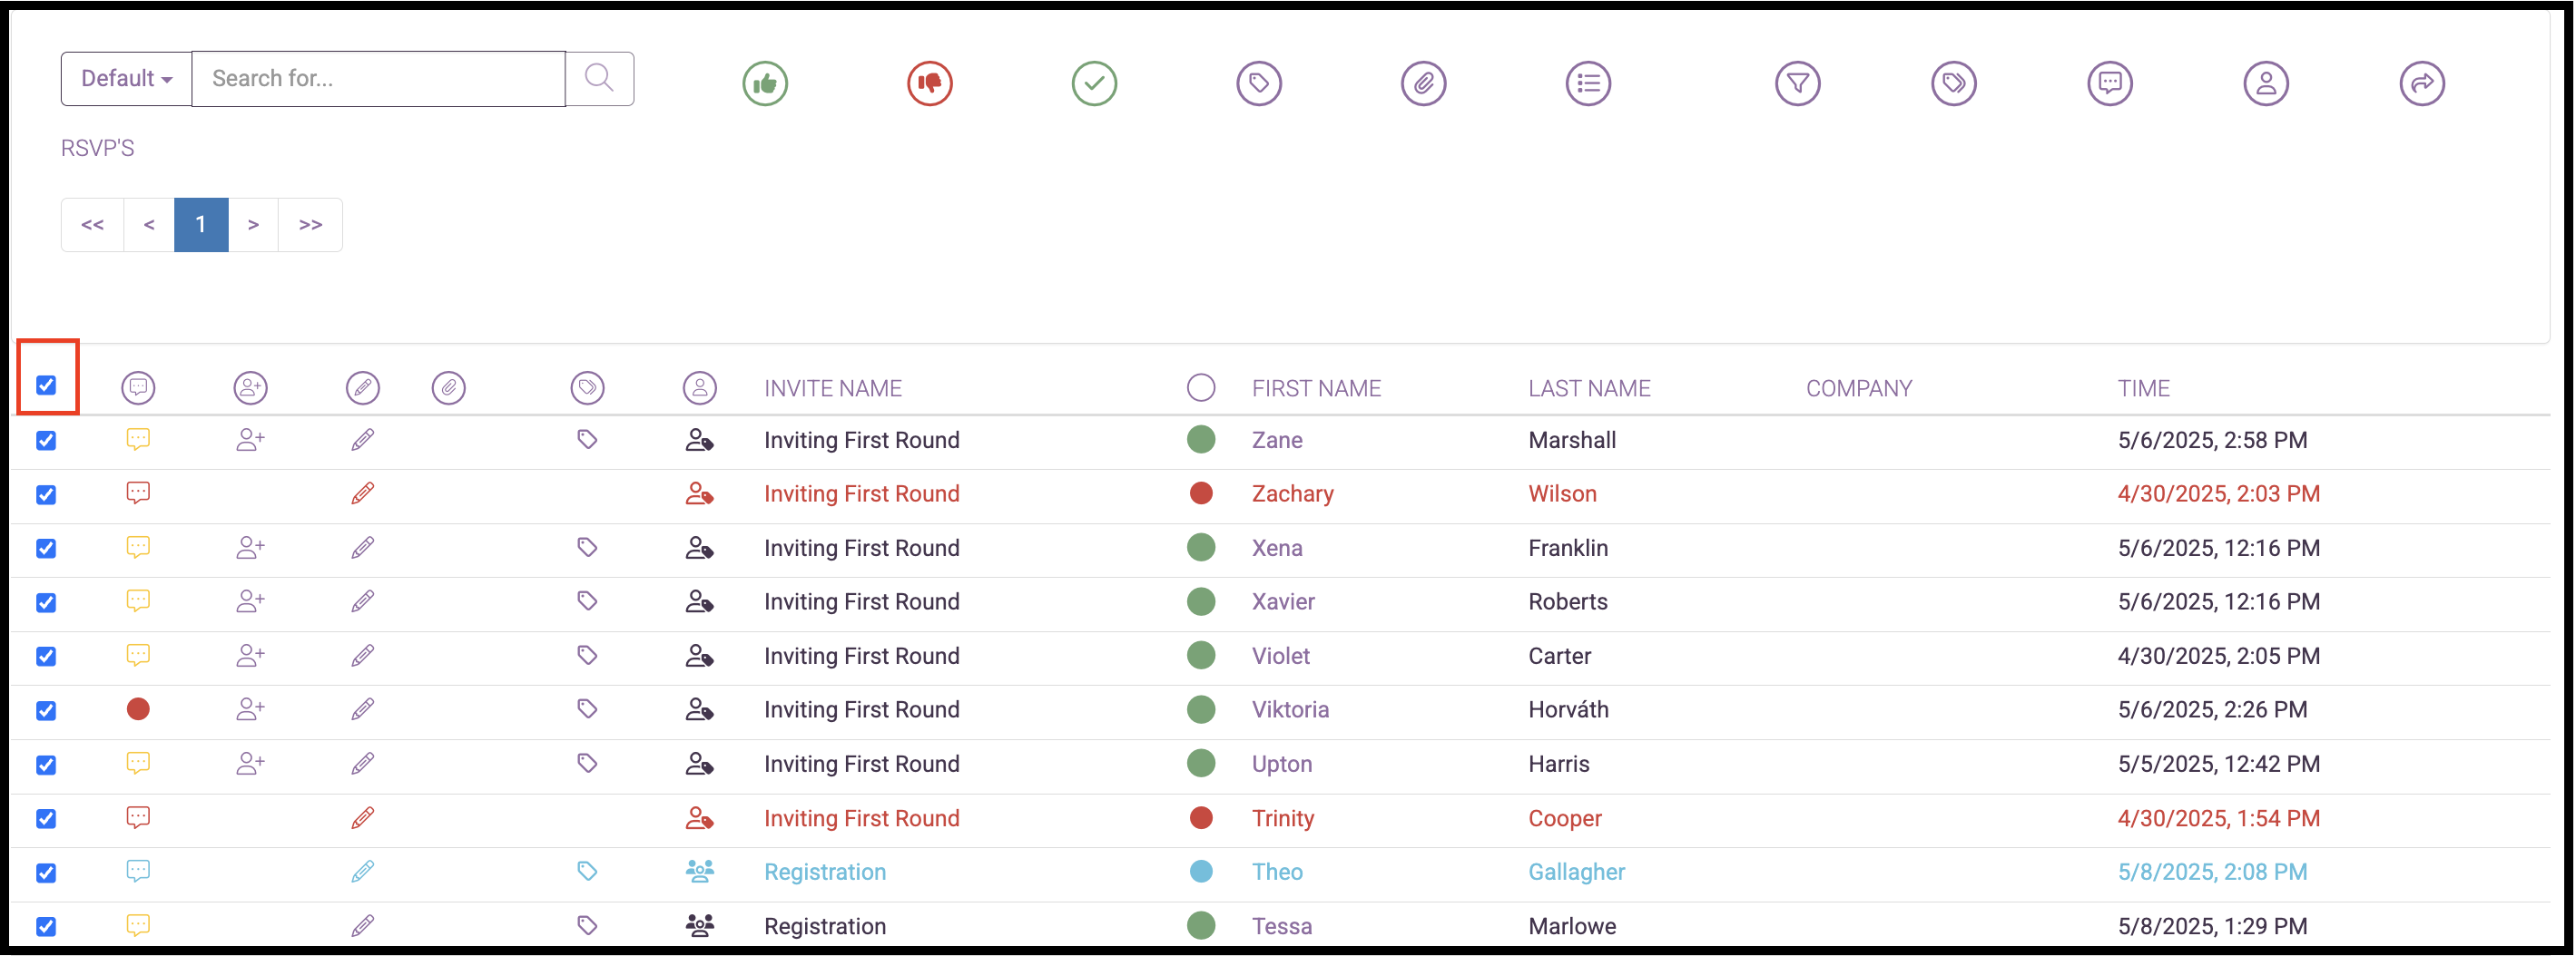Sort by the INVITE NAME column header
Screen dimensions: 2576x956
click(833, 388)
